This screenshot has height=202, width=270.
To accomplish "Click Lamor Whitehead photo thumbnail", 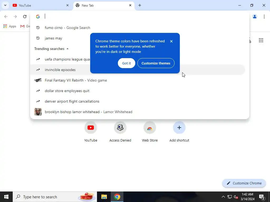I will 38,112.
